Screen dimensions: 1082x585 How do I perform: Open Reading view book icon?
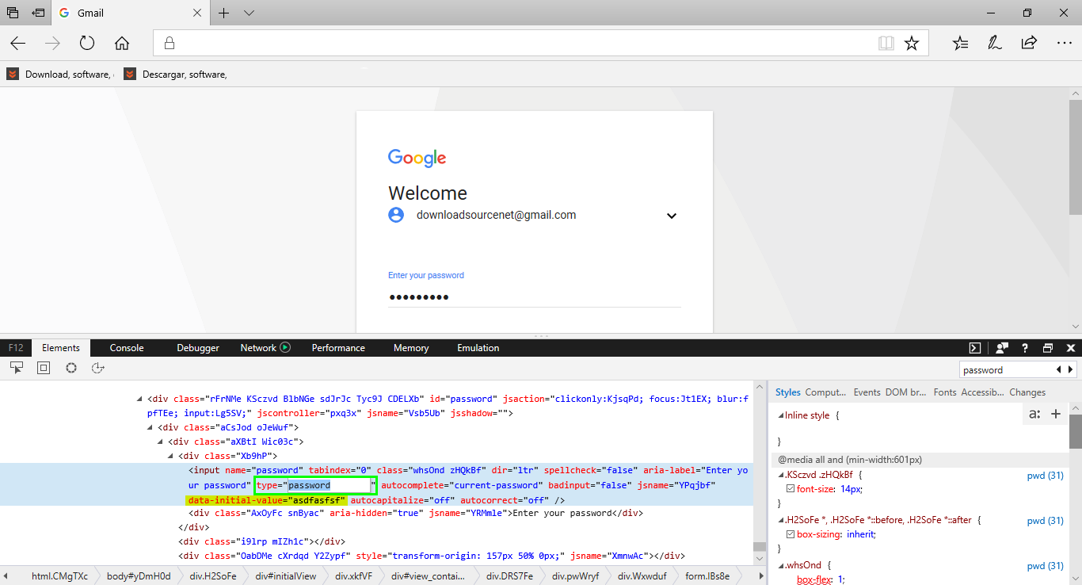click(886, 43)
